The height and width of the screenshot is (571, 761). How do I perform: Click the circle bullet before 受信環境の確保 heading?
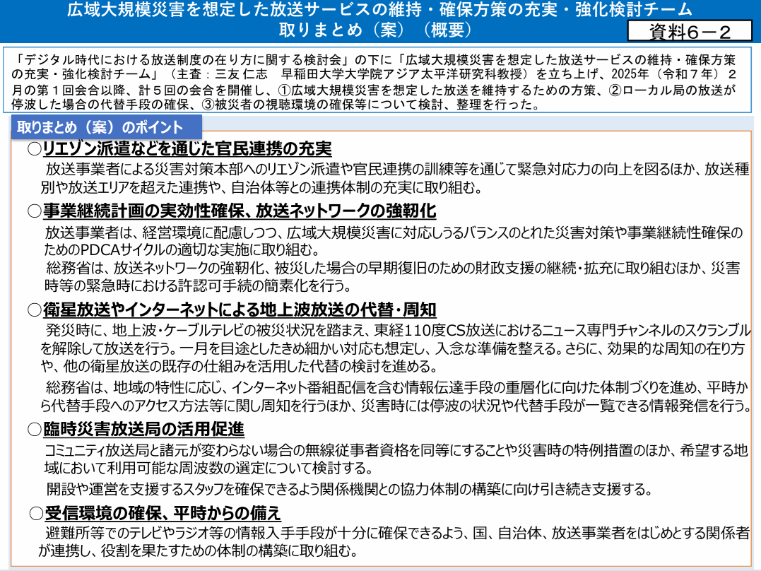click(36, 512)
